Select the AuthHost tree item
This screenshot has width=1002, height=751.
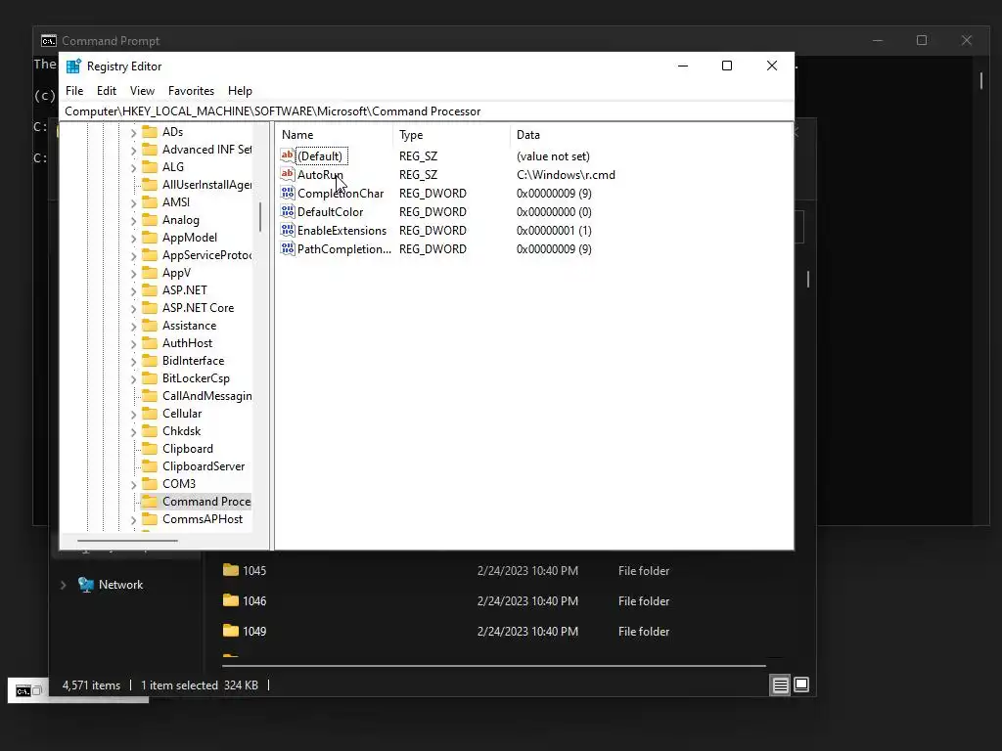pos(187,343)
